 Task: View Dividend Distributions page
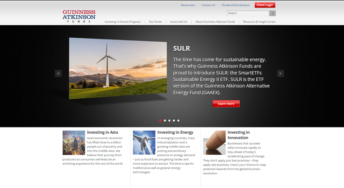[x=236, y=5]
